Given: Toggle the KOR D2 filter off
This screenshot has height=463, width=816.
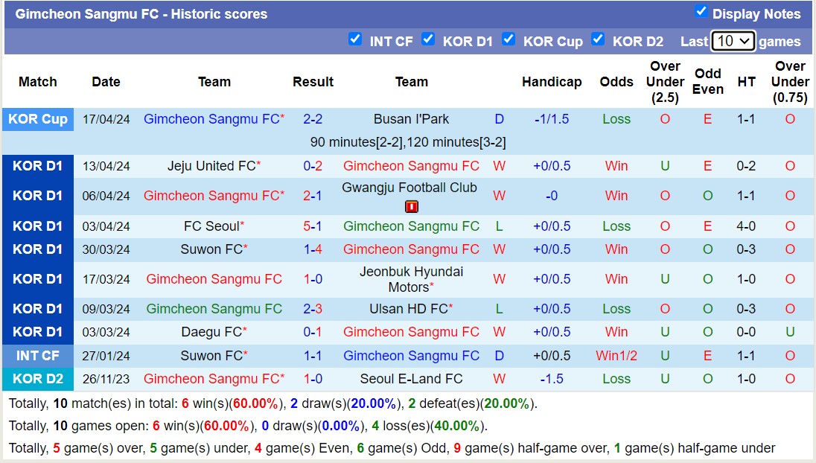Looking at the screenshot, I should click(599, 40).
